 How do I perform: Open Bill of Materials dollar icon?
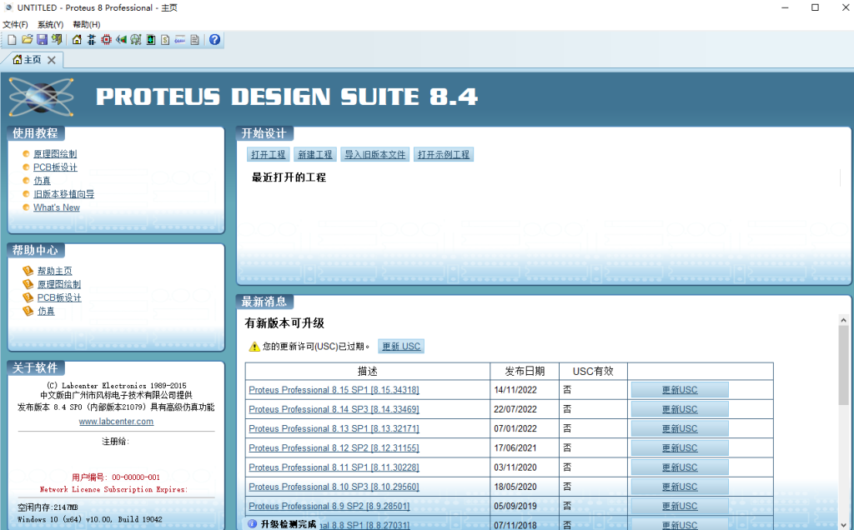(x=165, y=40)
